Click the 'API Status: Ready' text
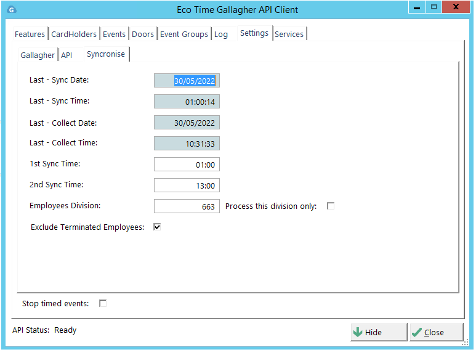This screenshot has height=350, width=476. 44,330
